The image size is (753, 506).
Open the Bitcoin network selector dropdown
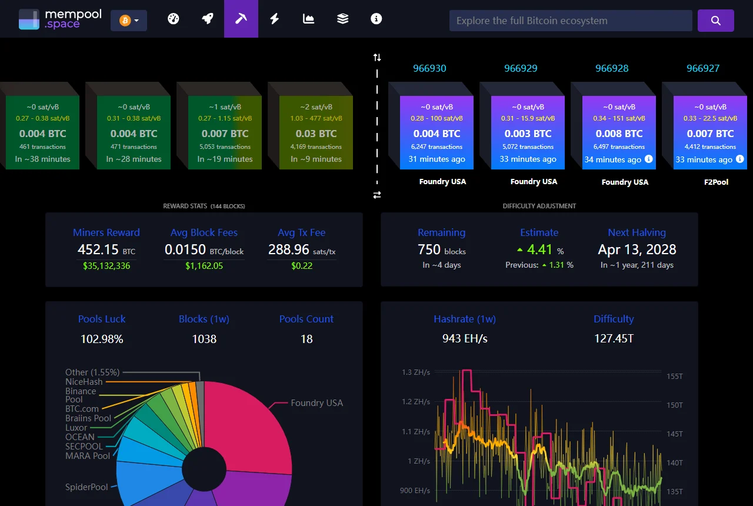click(x=129, y=21)
